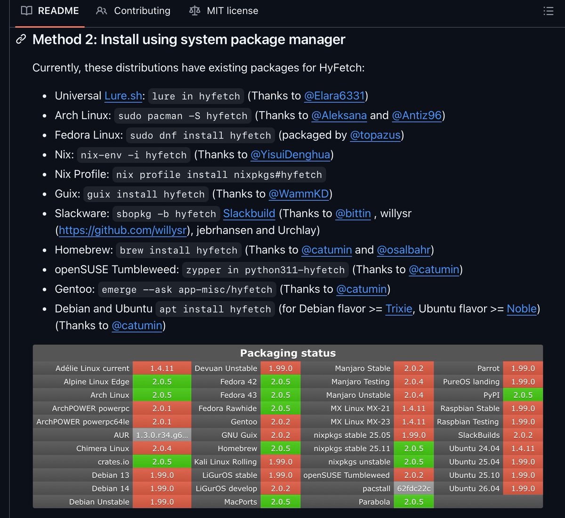Screen dimensions: 565x518
Task: Click Parabola version 2.0.5 cell
Action: coord(414,502)
